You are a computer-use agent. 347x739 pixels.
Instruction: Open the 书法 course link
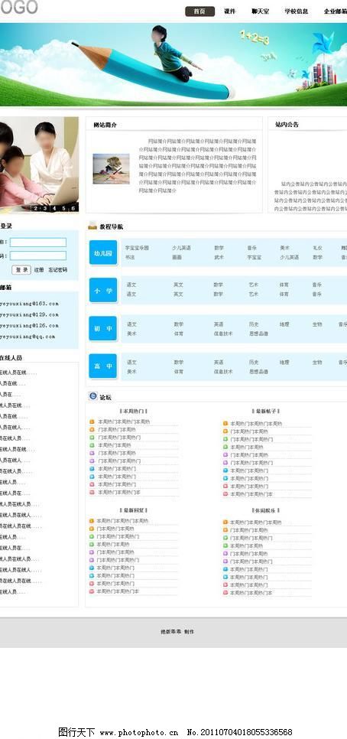click(x=130, y=257)
